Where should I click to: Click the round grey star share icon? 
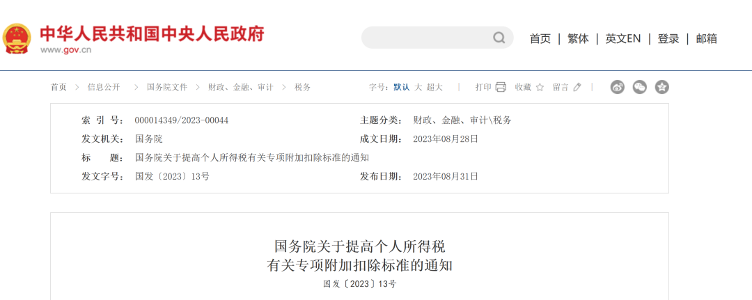click(x=662, y=87)
